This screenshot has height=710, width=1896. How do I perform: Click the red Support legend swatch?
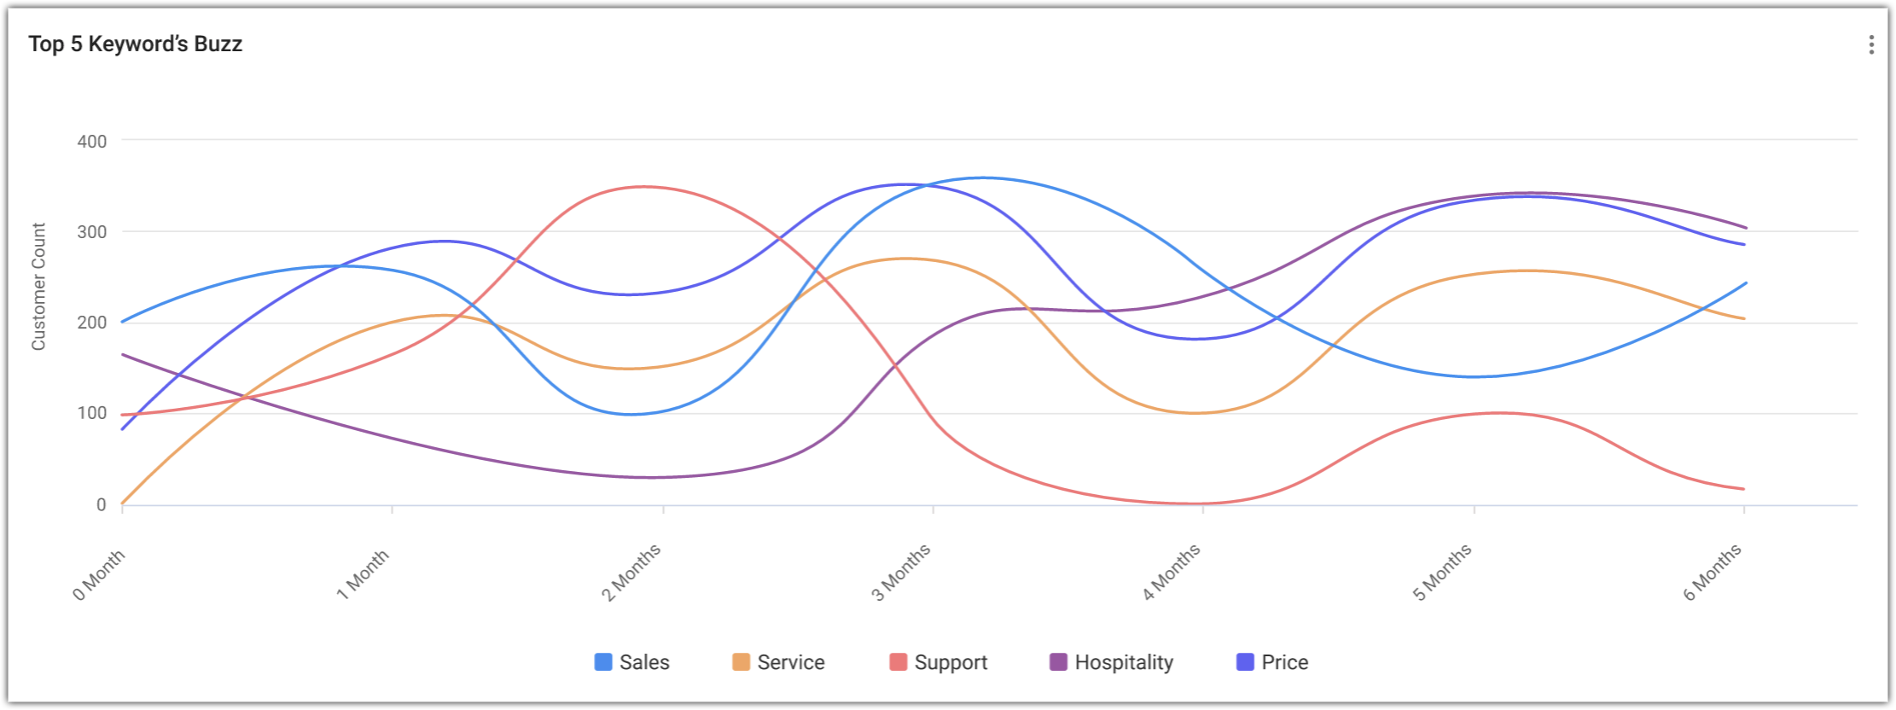(x=898, y=662)
